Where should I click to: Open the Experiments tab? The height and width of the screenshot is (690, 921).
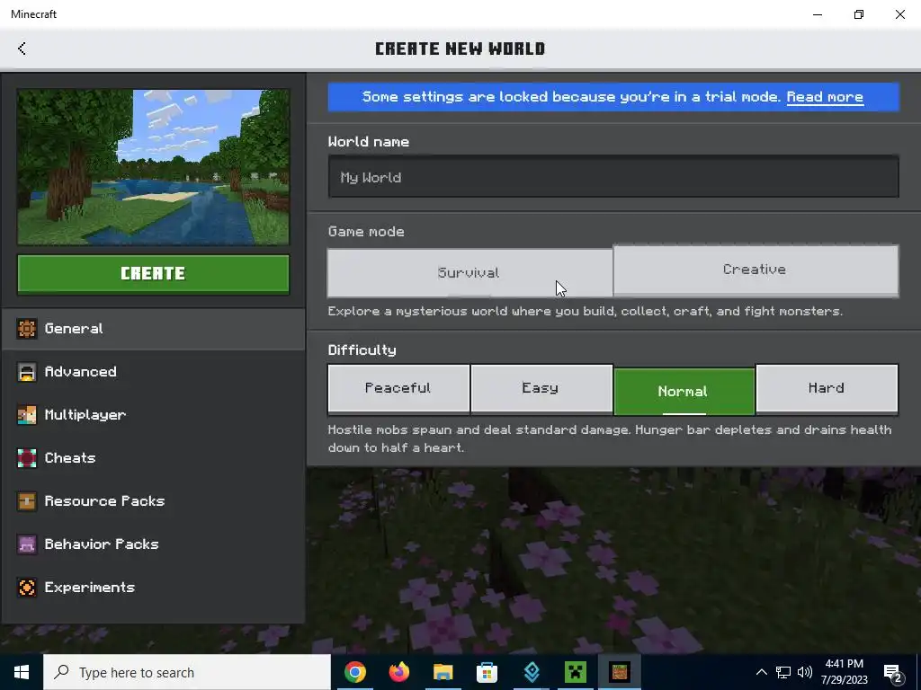pos(154,588)
